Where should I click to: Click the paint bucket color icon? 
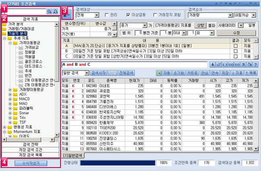coord(249,65)
